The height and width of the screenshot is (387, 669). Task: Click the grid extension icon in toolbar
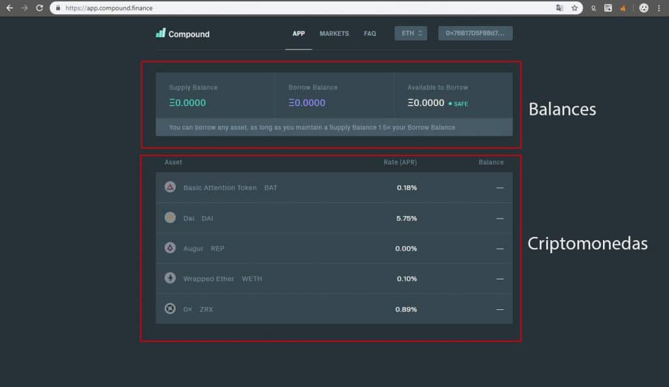coord(608,8)
